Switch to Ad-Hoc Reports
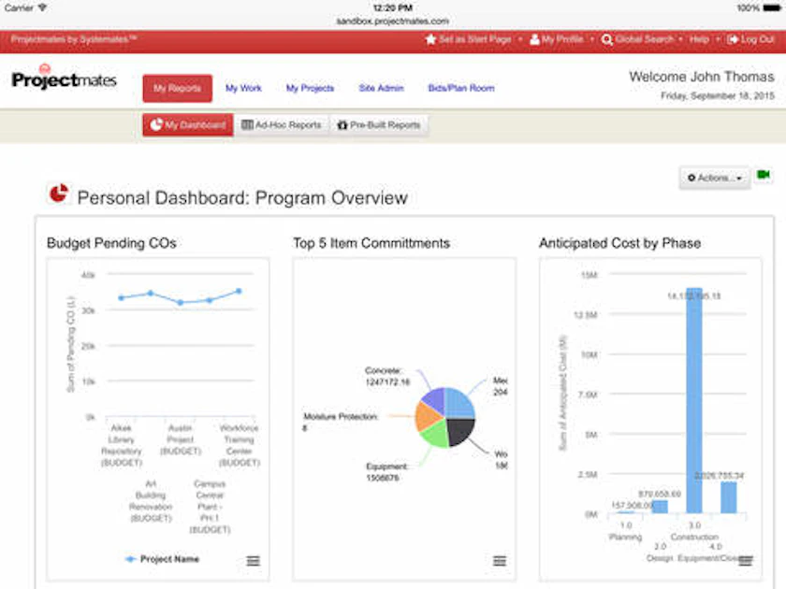Image resolution: width=786 pixels, height=589 pixels. click(282, 124)
